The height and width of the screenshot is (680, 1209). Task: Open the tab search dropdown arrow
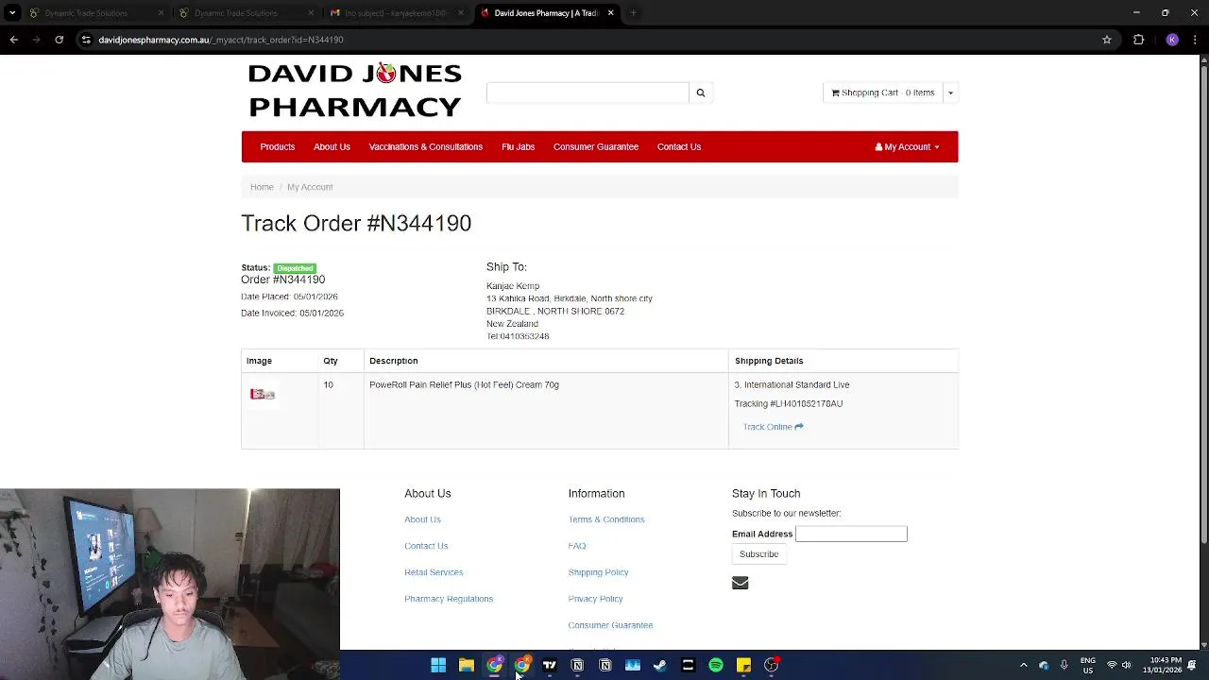click(12, 13)
